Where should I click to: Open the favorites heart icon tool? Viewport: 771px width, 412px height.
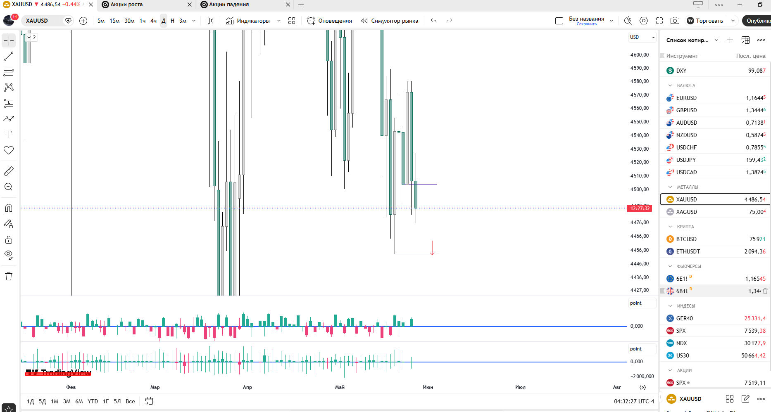[9, 150]
